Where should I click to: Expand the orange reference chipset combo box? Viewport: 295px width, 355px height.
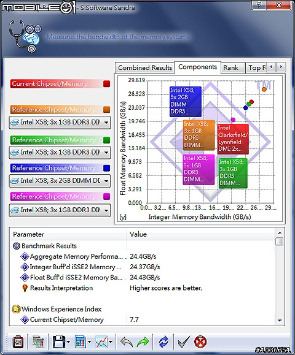(x=60, y=123)
